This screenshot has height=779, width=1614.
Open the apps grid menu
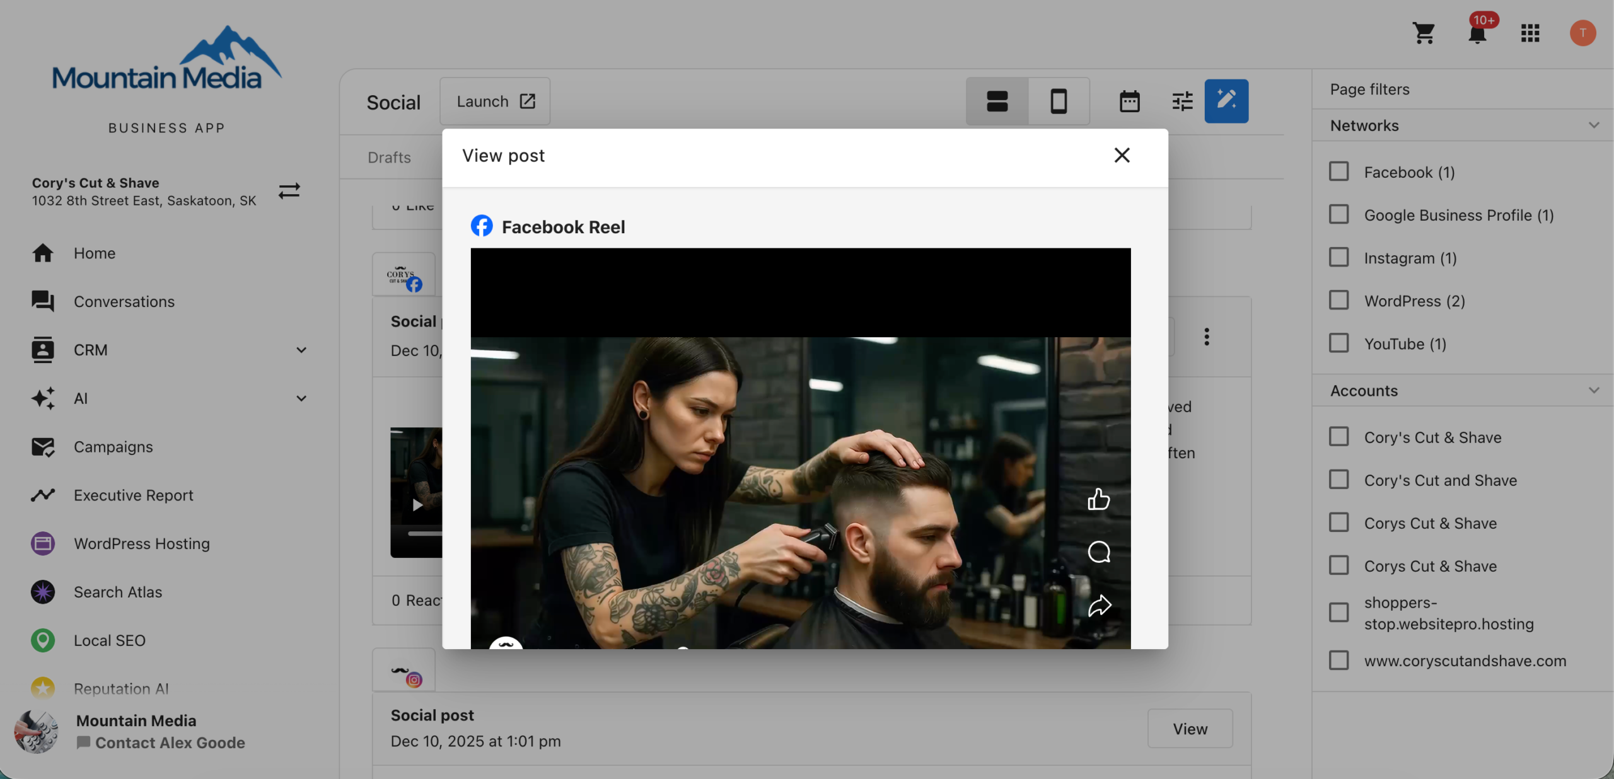1530,33
